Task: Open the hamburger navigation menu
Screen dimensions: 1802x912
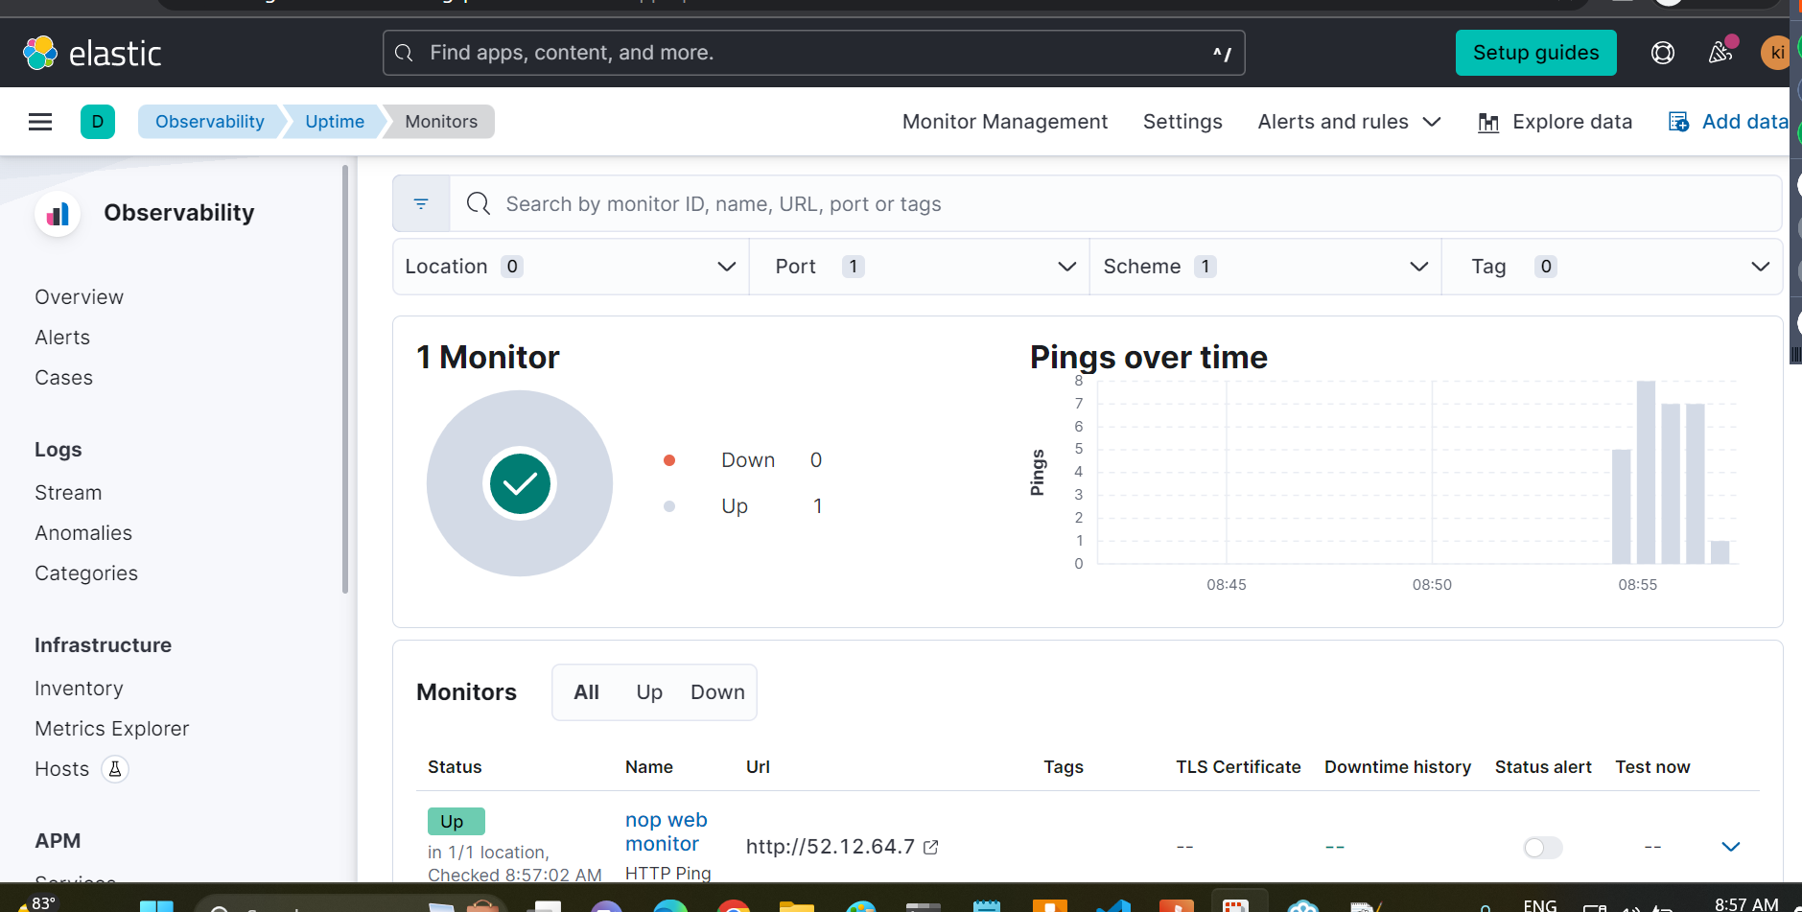Action: 40,122
